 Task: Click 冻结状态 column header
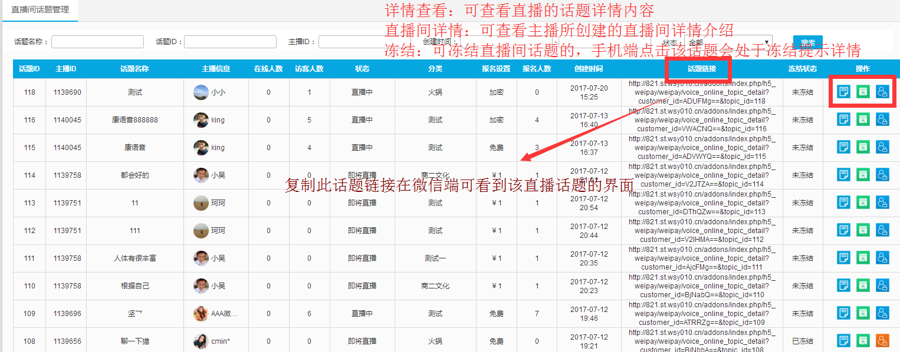803,69
